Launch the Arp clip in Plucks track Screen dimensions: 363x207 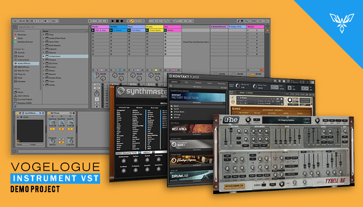[93, 30]
